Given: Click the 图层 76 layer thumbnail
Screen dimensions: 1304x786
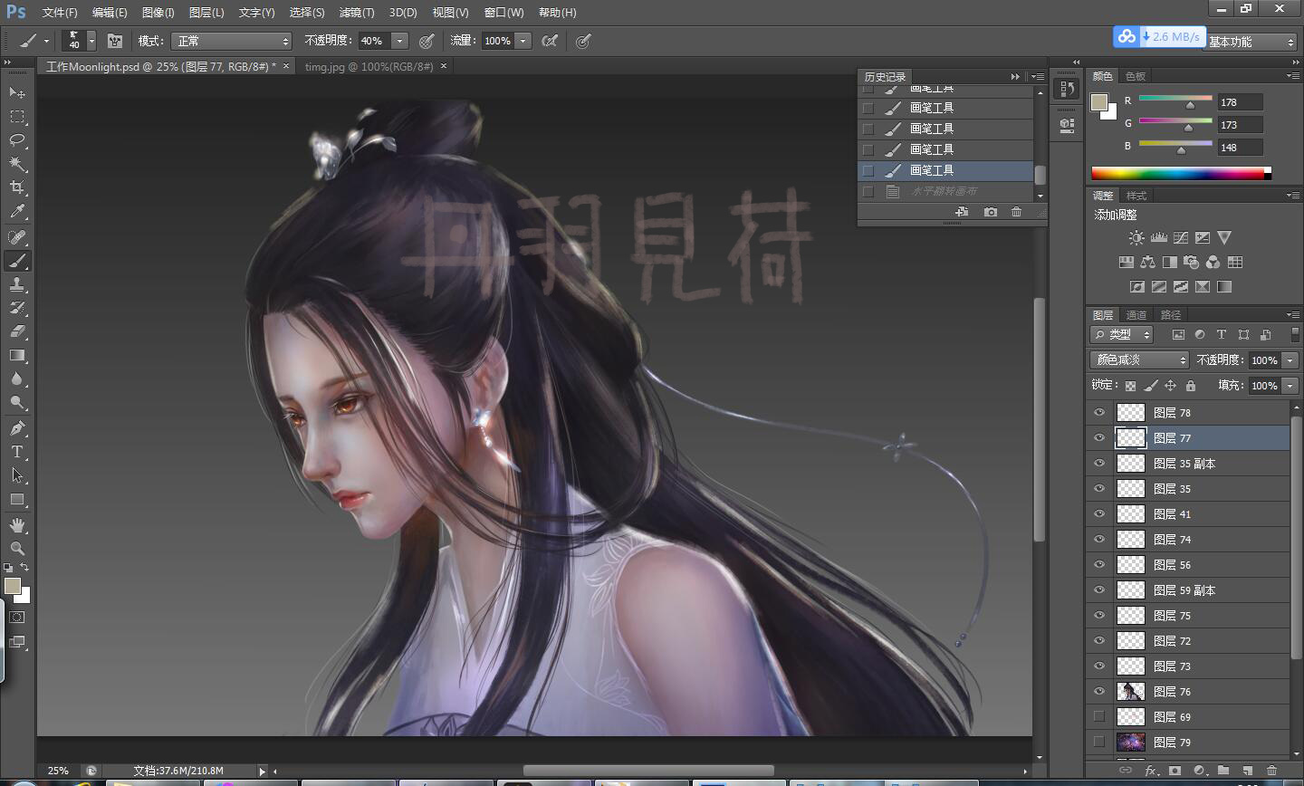Looking at the screenshot, I should pos(1131,692).
